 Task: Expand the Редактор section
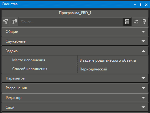pyautogui.click(x=75, y=98)
